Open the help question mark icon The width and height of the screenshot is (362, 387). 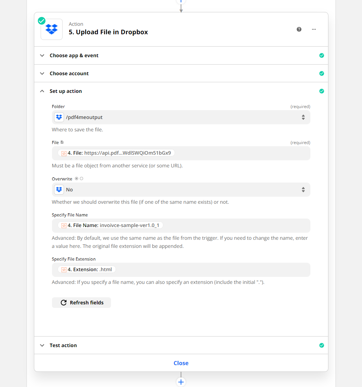(299, 29)
